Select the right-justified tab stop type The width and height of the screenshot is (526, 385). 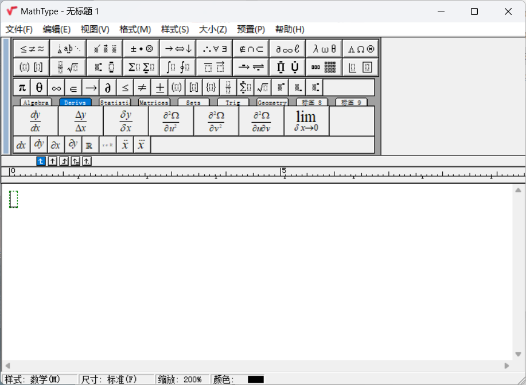(x=64, y=161)
